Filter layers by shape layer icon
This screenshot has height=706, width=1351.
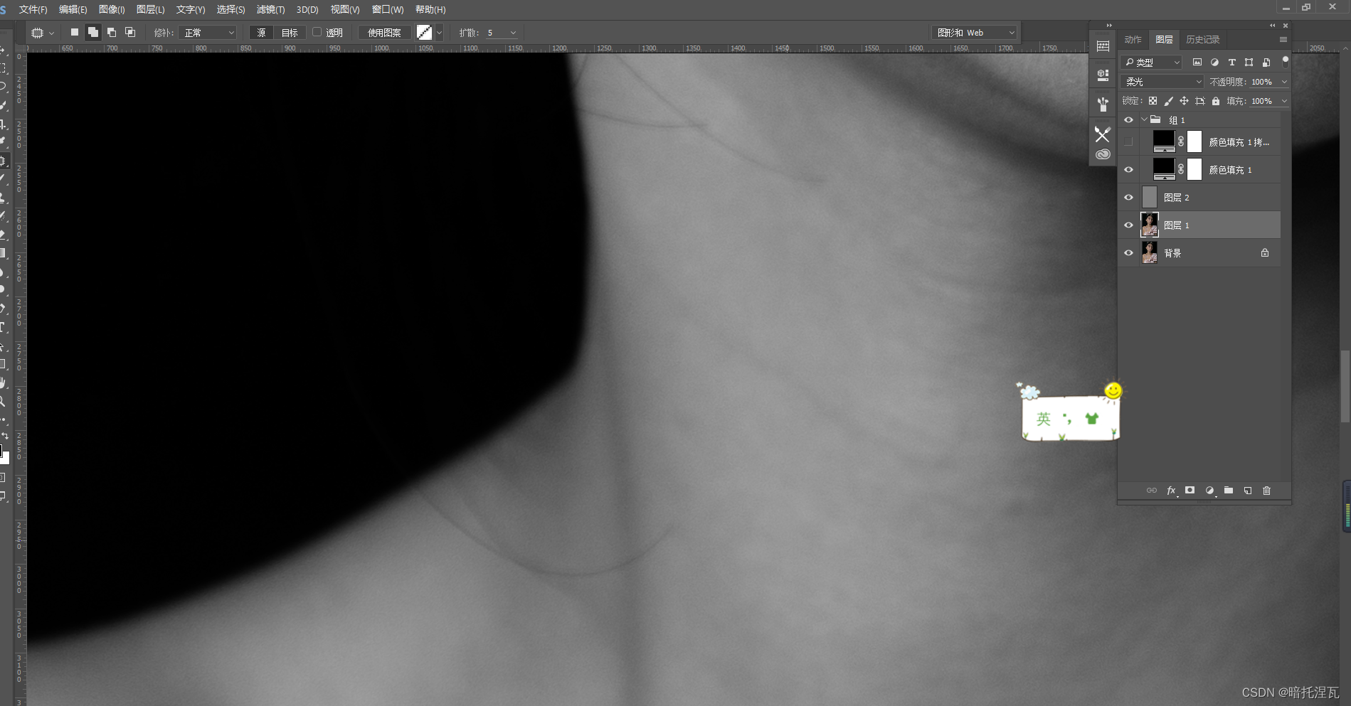point(1249,63)
